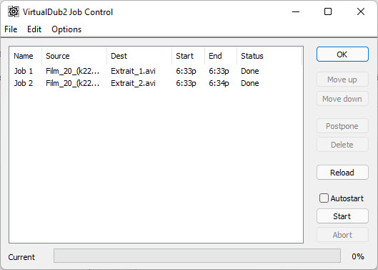Minimize the Job Control window
Image resolution: width=378 pixels, height=270 pixels.
tap(296, 11)
